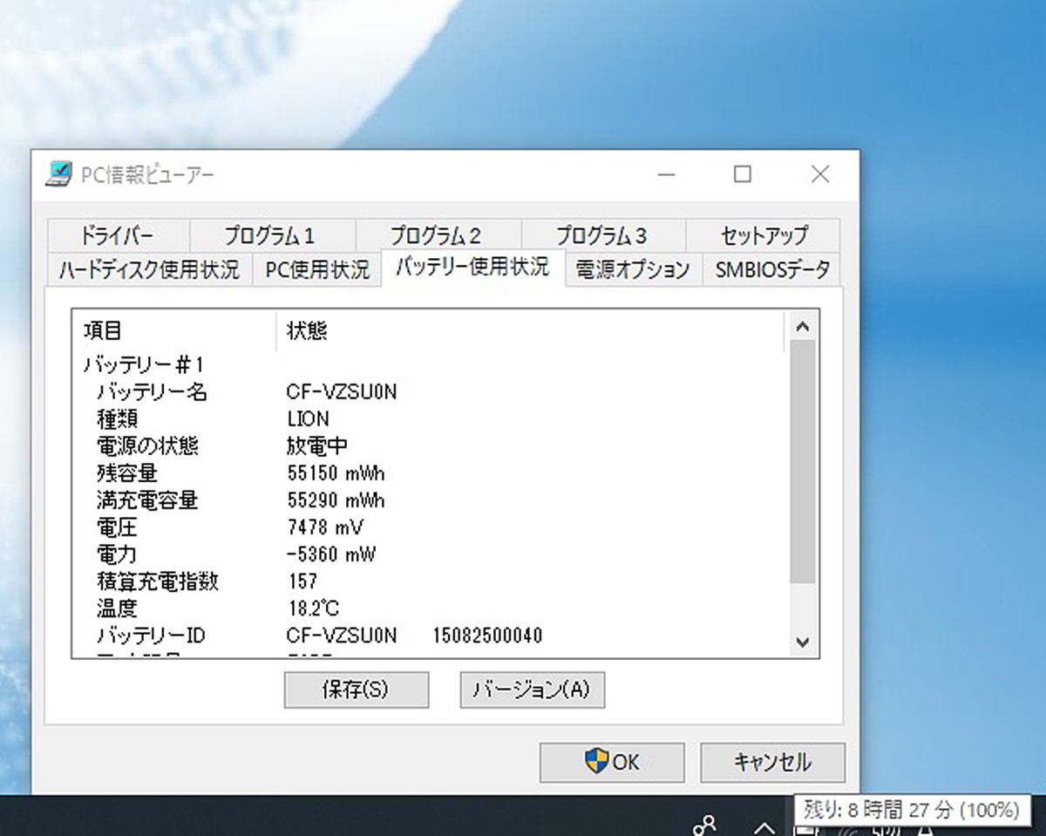Image resolution: width=1046 pixels, height=836 pixels.
Task: Click the list scrollbar down arrow
Action: [x=803, y=642]
